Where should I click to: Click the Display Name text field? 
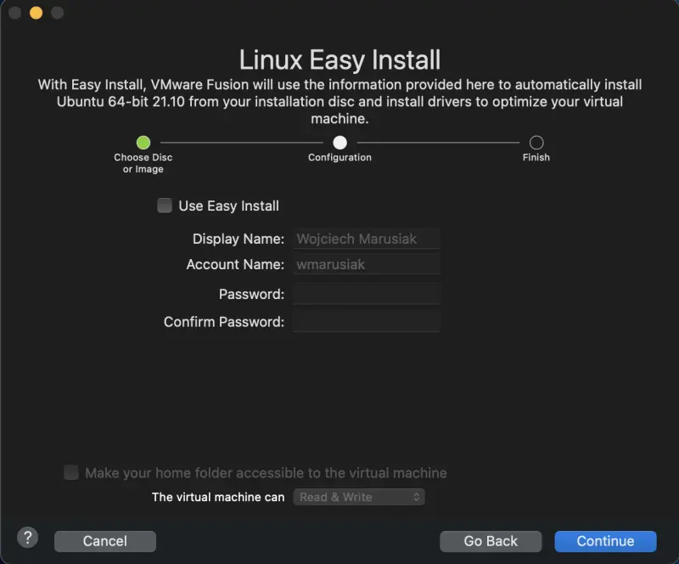pyautogui.click(x=366, y=239)
